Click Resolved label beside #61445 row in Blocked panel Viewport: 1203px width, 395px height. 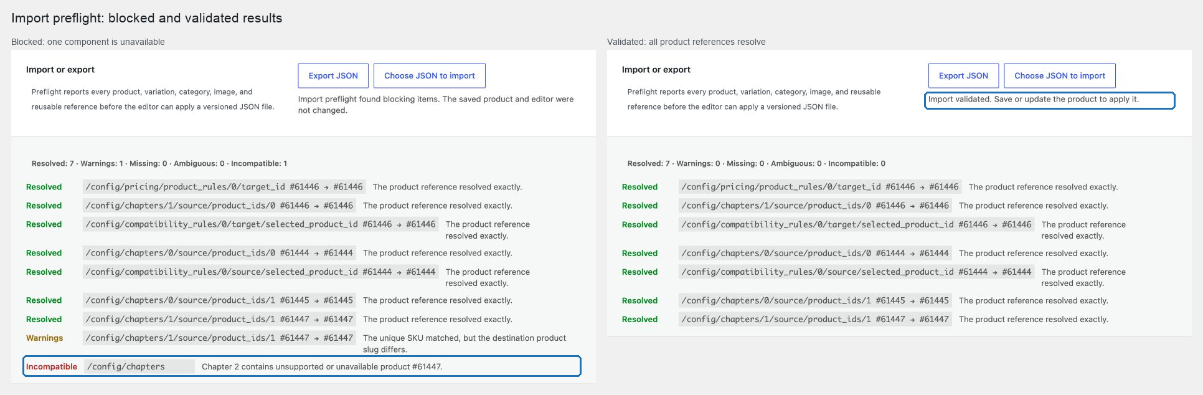coord(44,300)
